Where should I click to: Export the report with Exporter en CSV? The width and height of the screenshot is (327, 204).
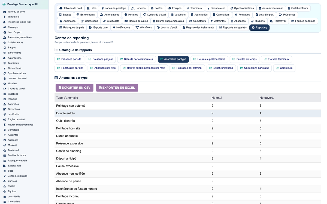[74, 88]
